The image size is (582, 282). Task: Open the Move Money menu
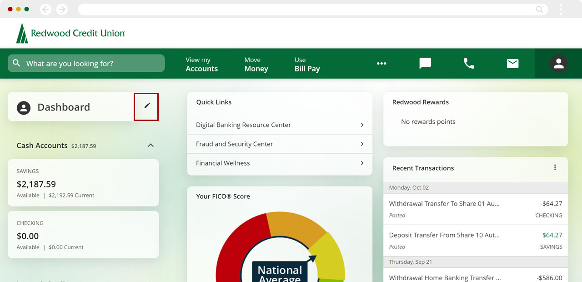(256, 64)
